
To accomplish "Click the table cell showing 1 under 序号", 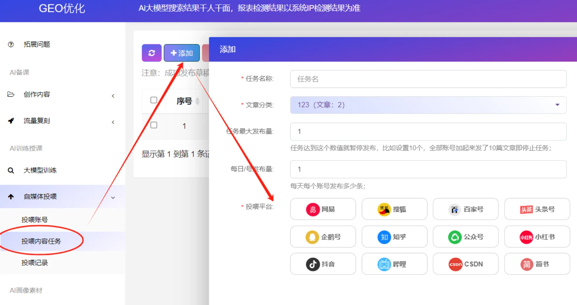I will [x=184, y=126].
